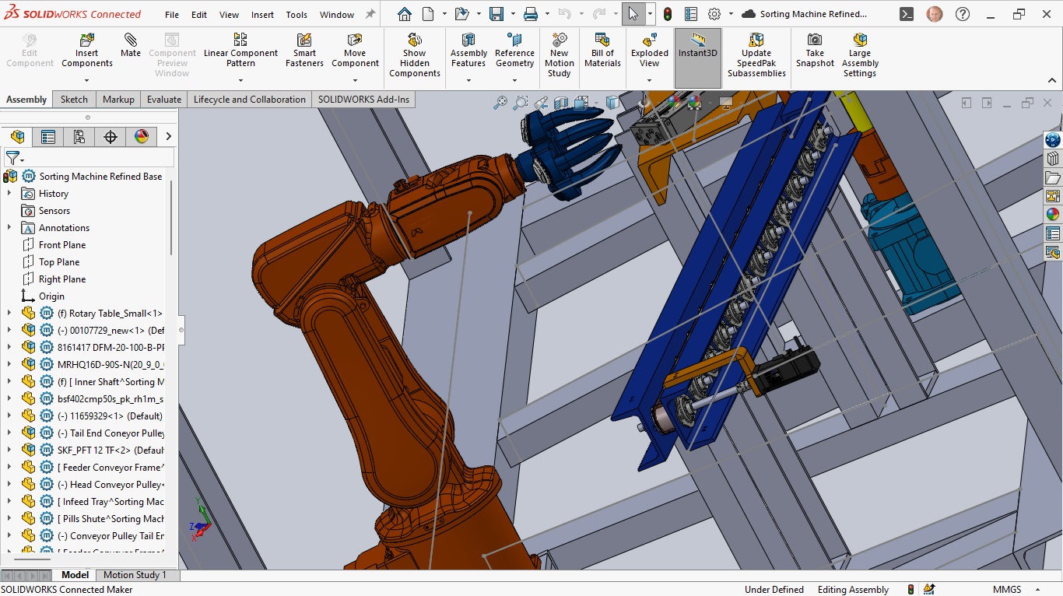1063x596 pixels.
Task: Click the Previous View icon
Action: pyautogui.click(x=541, y=102)
